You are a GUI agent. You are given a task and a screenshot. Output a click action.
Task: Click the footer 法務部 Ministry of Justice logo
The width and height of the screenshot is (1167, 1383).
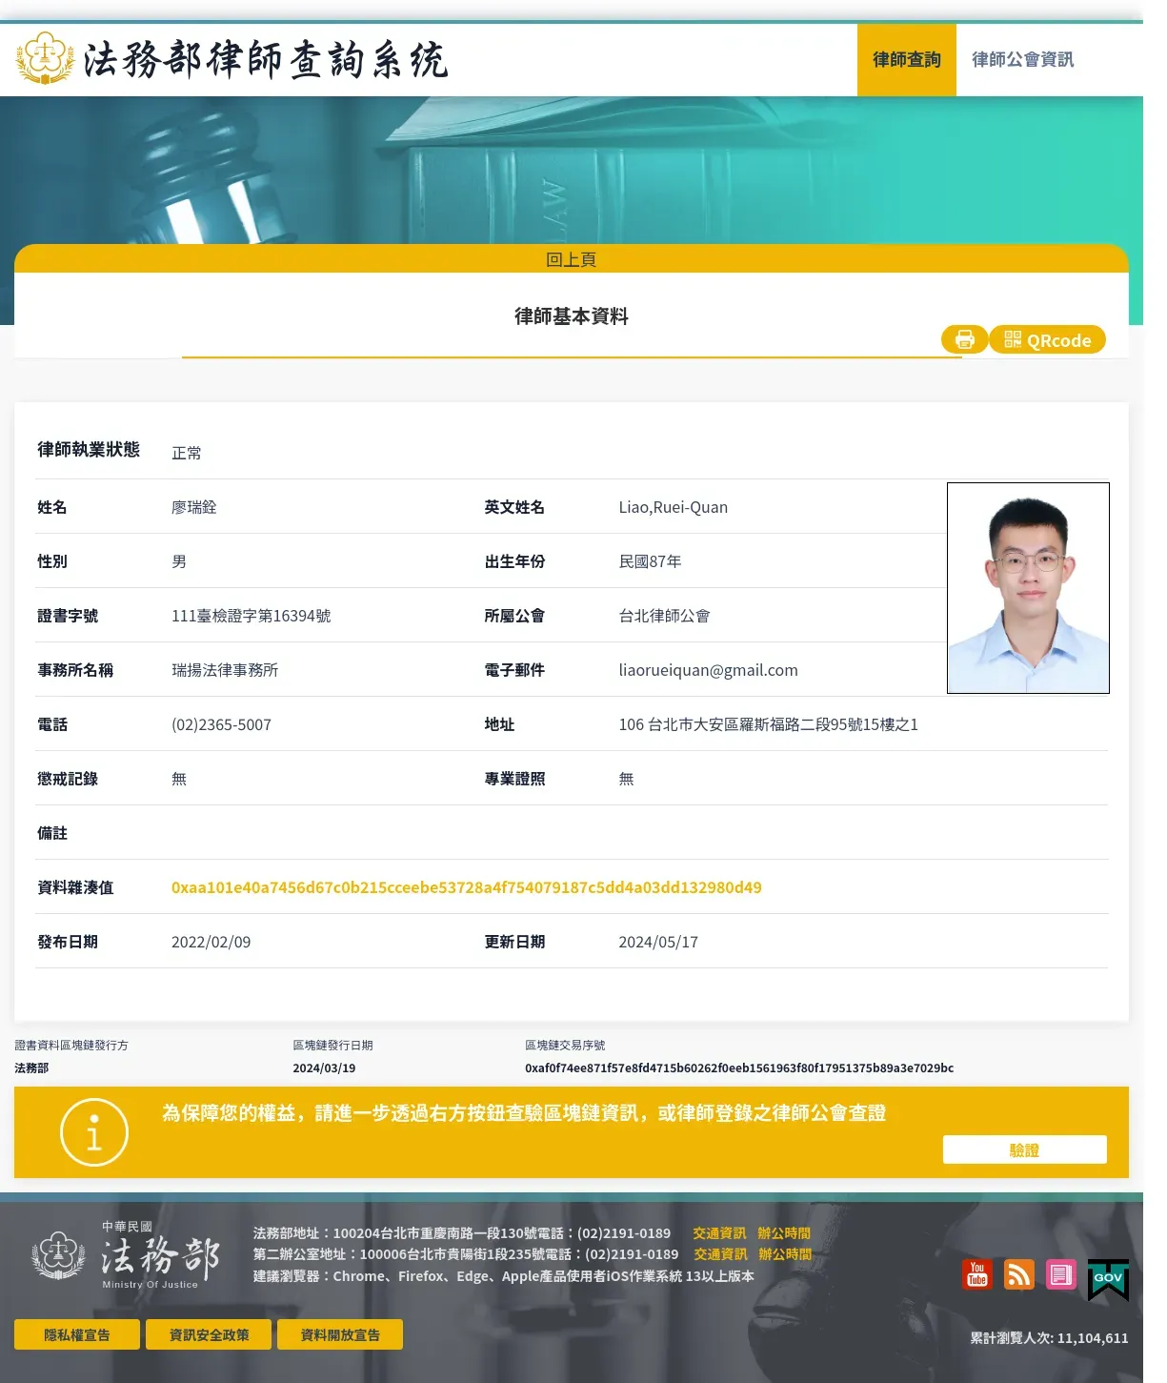[x=126, y=1255]
